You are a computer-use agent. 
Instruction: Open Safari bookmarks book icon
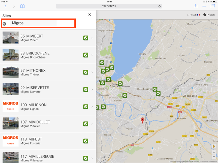22,6
